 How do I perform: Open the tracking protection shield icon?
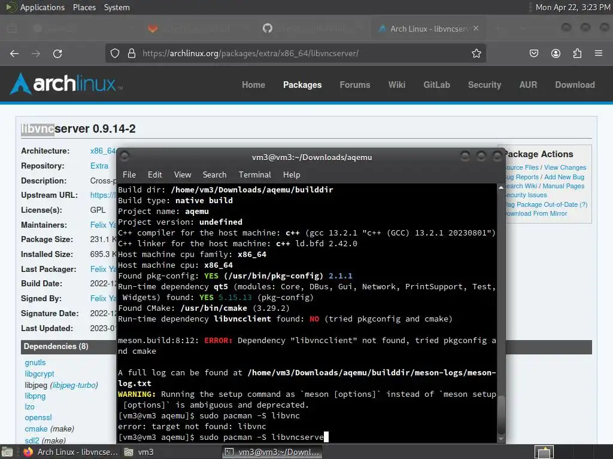(x=114, y=53)
